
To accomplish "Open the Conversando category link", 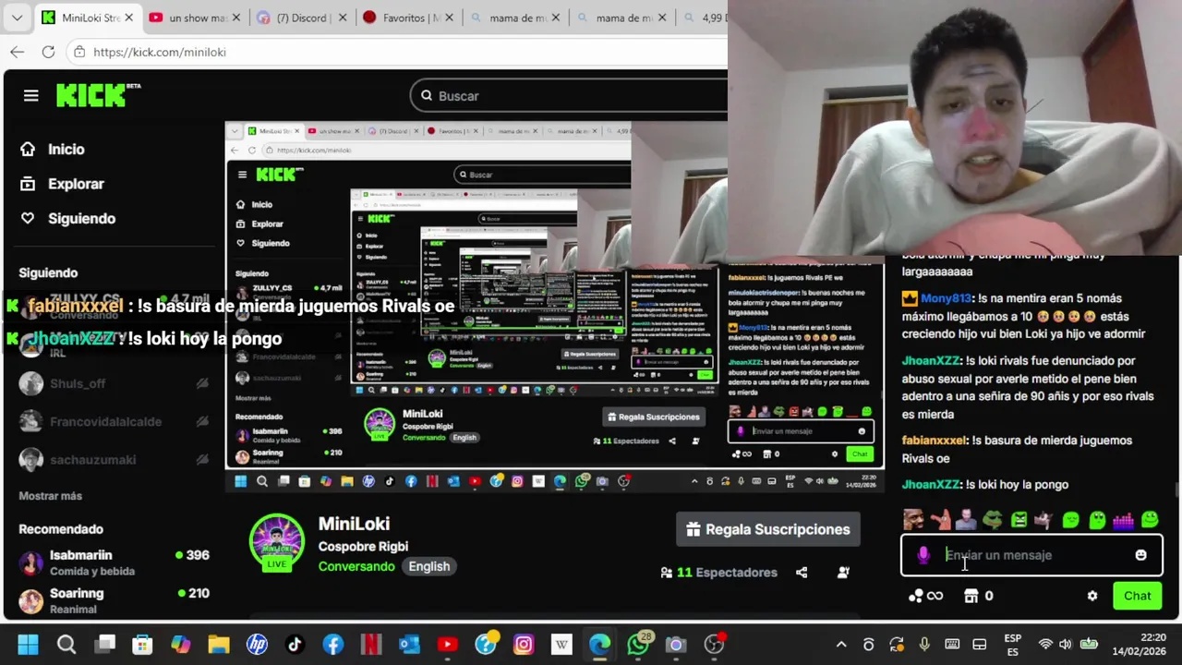I will pos(356,566).
